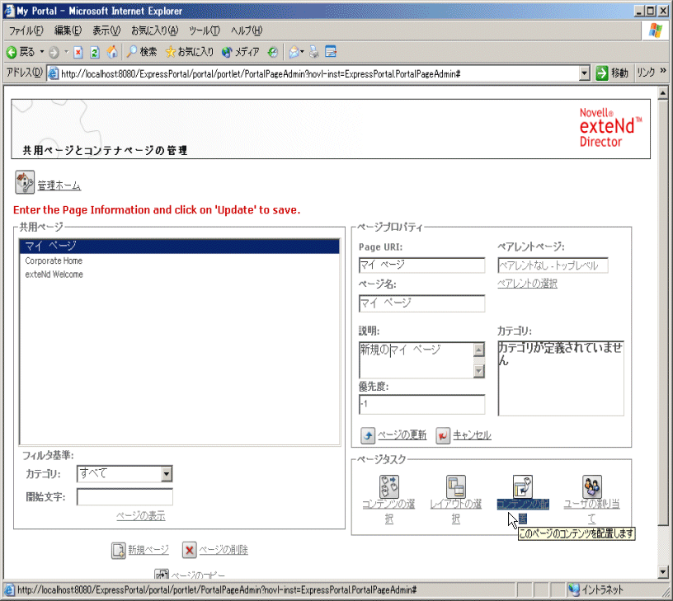The height and width of the screenshot is (601, 673).
Task: Click the ユーザの割り当て users icon
Action: pos(592,486)
